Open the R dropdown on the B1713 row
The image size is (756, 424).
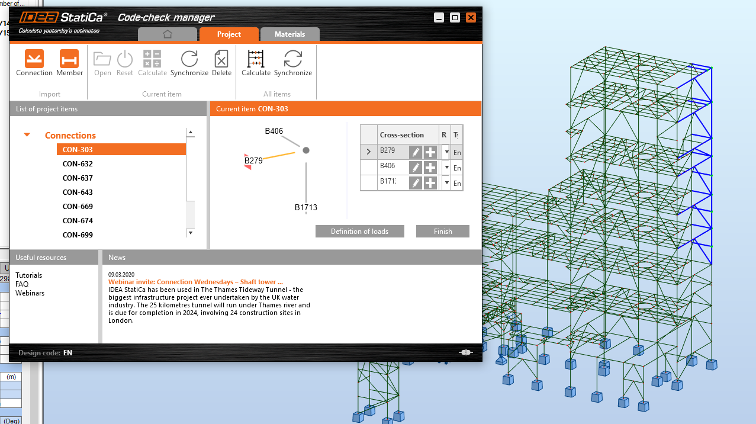point(446,182)
